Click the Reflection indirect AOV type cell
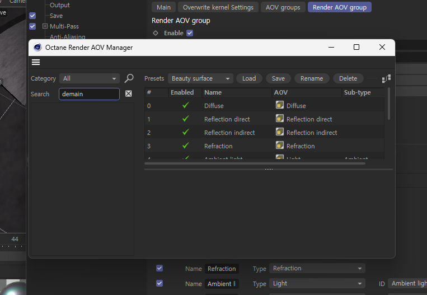This screenshot has height=295, width=427. [x=312, y=133]
